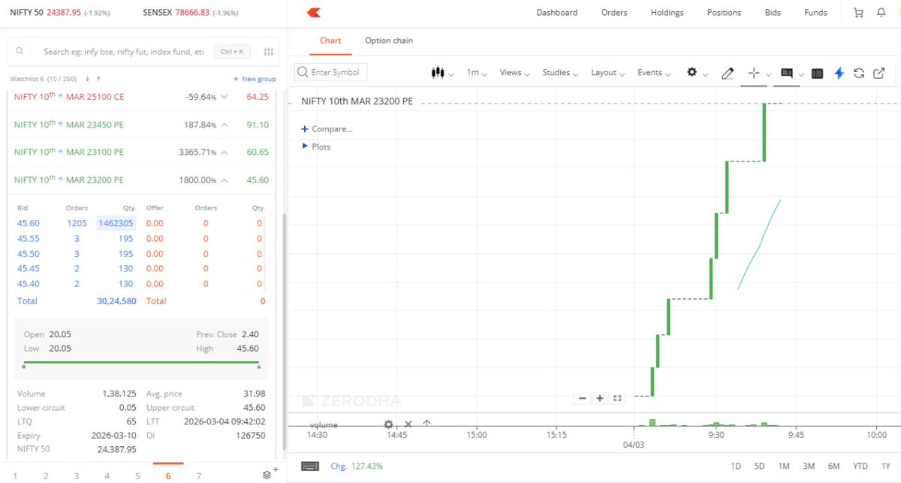Set chart range to 6M

[x=833, y=466]
